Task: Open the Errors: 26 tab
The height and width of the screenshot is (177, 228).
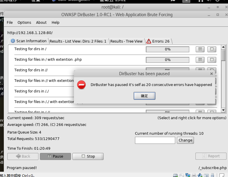Action: (x=159, y=41)
